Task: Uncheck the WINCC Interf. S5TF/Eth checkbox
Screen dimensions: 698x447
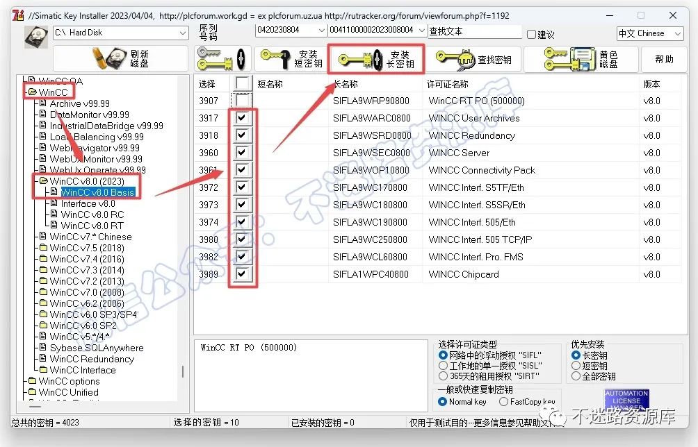Action: (x=241, y=187)
